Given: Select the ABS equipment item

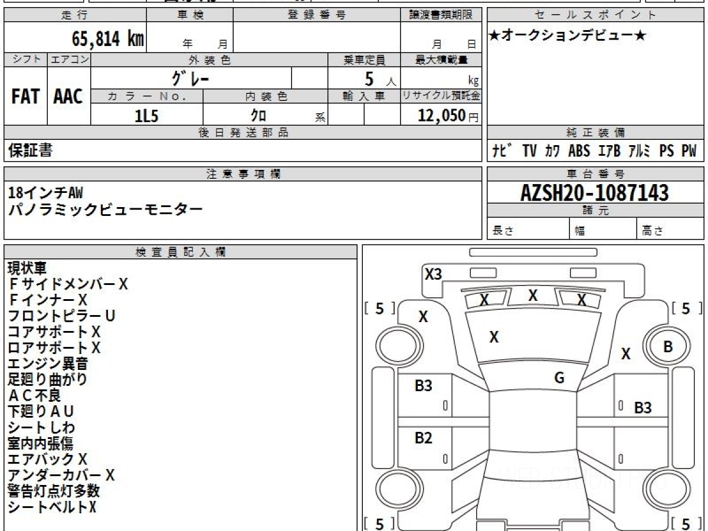Looking at the screenshot, I should tap(579, 151).
